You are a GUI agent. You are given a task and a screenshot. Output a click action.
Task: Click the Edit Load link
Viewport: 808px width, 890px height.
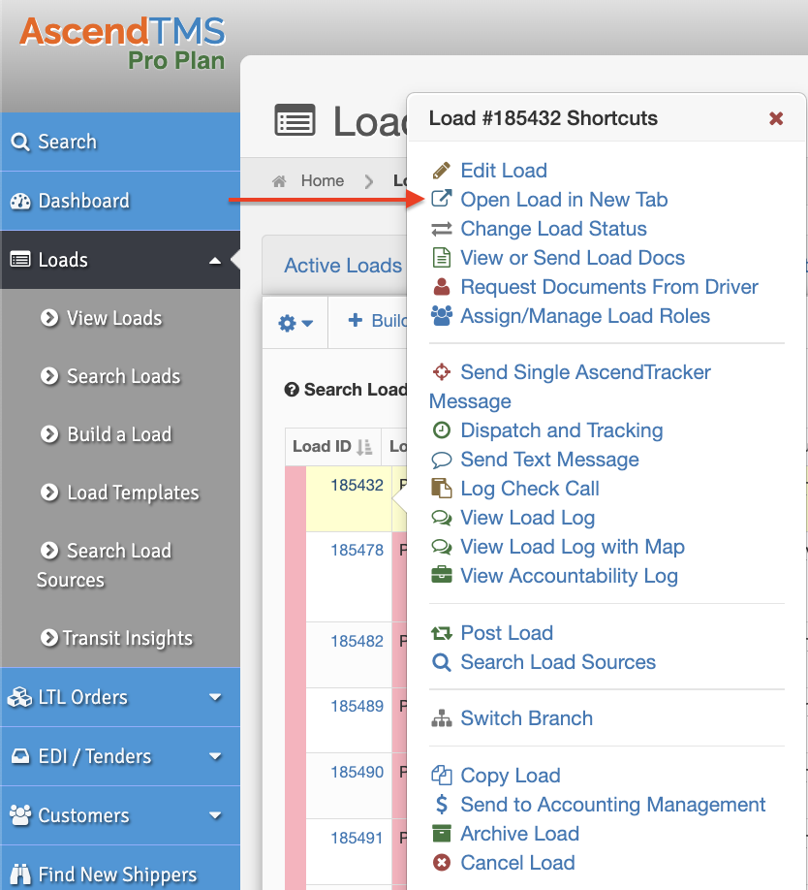point(504,171)
